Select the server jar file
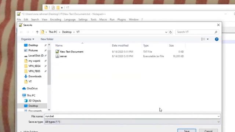 tap(64, 56)
